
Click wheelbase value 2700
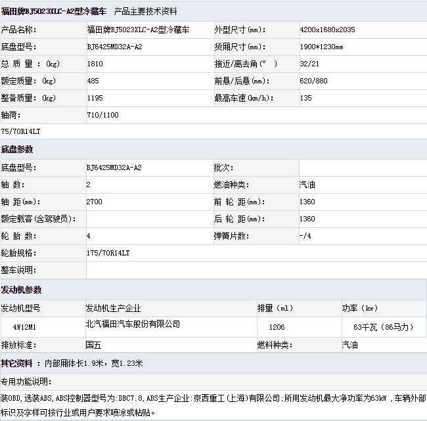pos(94,202)
